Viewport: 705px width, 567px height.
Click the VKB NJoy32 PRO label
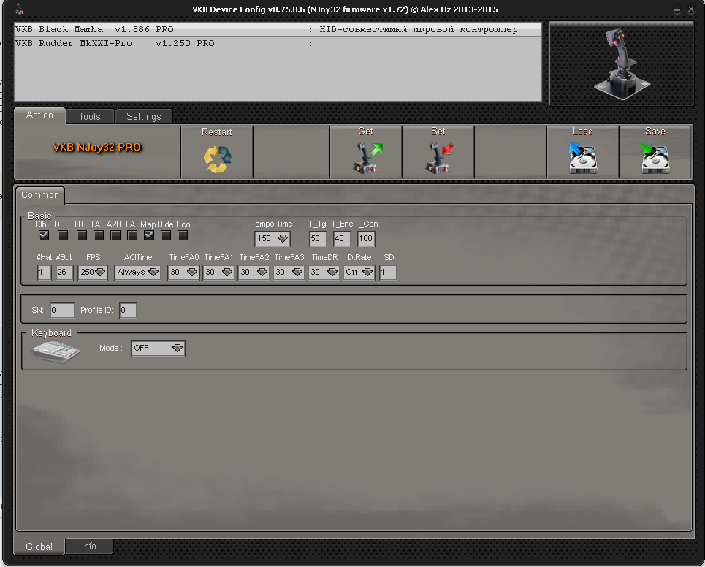click(x=96, y=147)
